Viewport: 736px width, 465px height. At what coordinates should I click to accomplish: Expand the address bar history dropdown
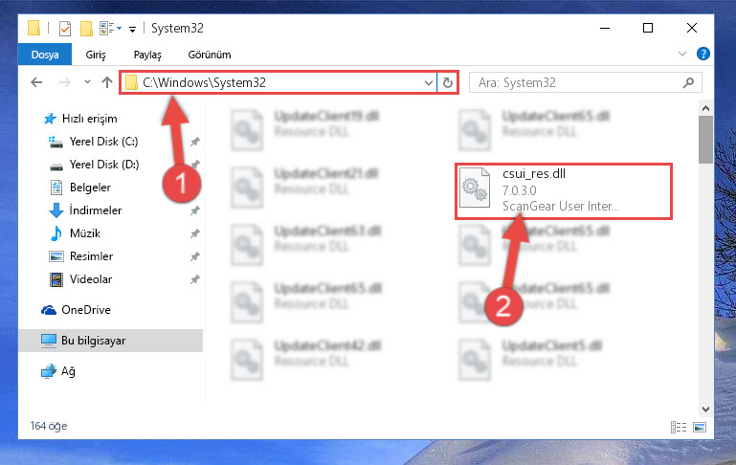[x=428, y=83]
